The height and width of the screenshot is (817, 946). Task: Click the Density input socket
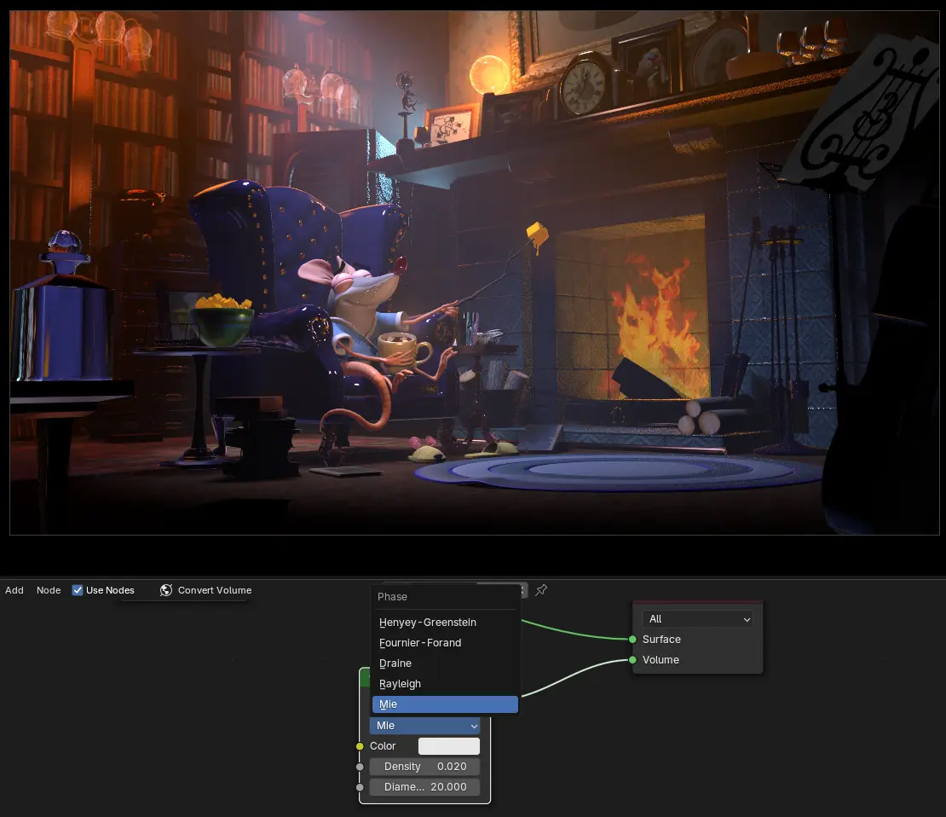pos(360,767)
